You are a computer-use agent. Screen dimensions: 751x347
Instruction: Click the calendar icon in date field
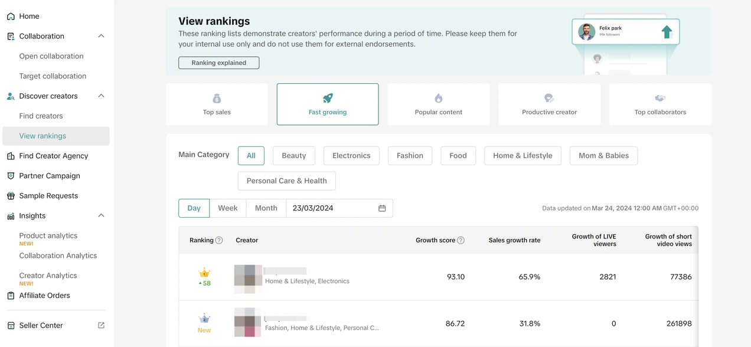[x=382, y=208]
